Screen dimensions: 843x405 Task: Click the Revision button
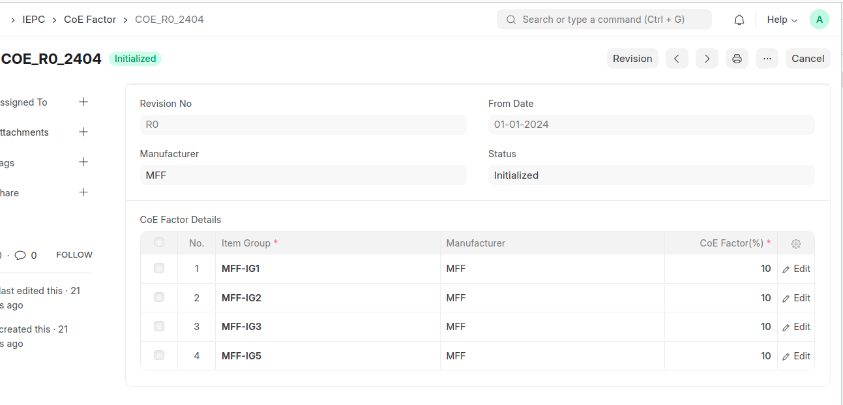click(632, 58)
